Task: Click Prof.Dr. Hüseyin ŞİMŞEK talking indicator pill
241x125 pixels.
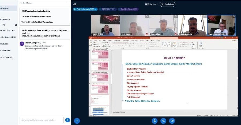Action: tap(85, 9)
